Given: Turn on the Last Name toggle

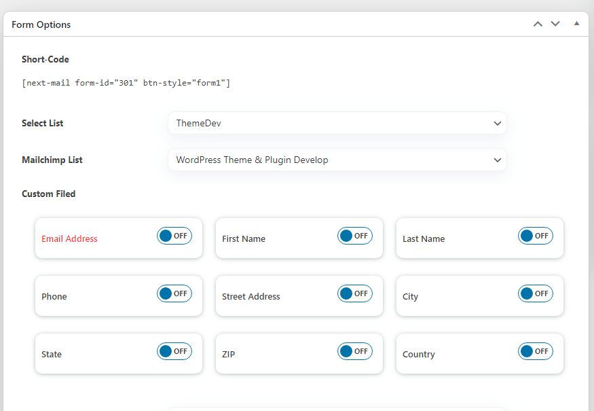Looking at the screenshot, I should (536, 236).
